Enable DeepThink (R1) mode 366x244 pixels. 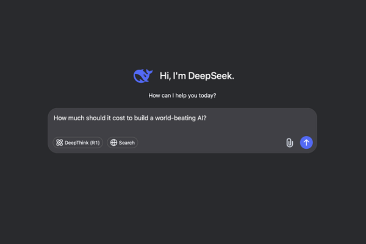coord(78,143)
